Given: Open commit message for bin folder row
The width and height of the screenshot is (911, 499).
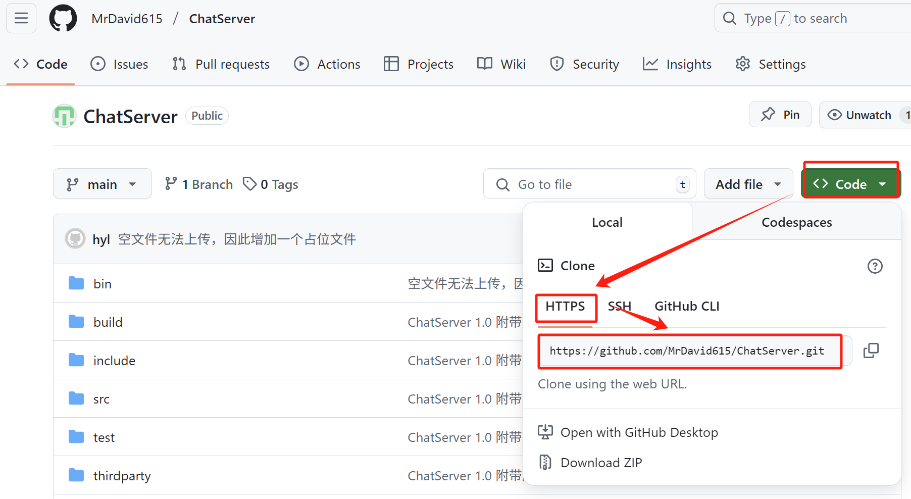Looking at the screenshot, I should (465, 284).
